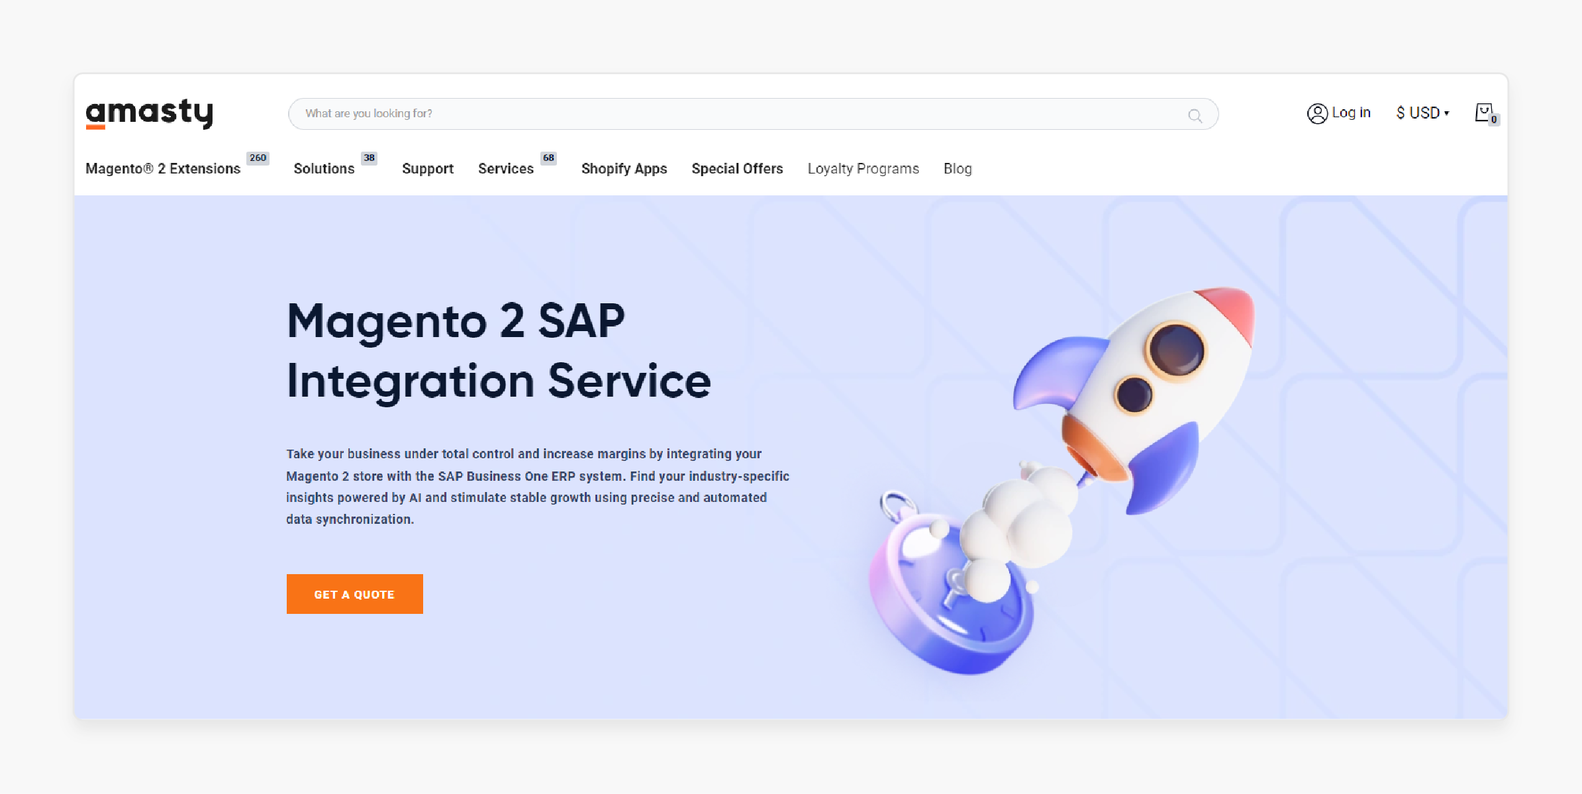This screenshot has width=1582, height=794.
Task: Open the Log in link
Action: 1351,113
